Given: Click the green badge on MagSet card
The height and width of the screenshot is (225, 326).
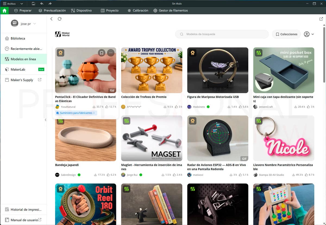Looking at the screenshot, I should (x=127, y=121).
